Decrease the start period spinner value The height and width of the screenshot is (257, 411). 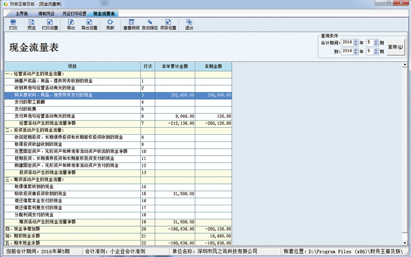click(x=376, y=44)
